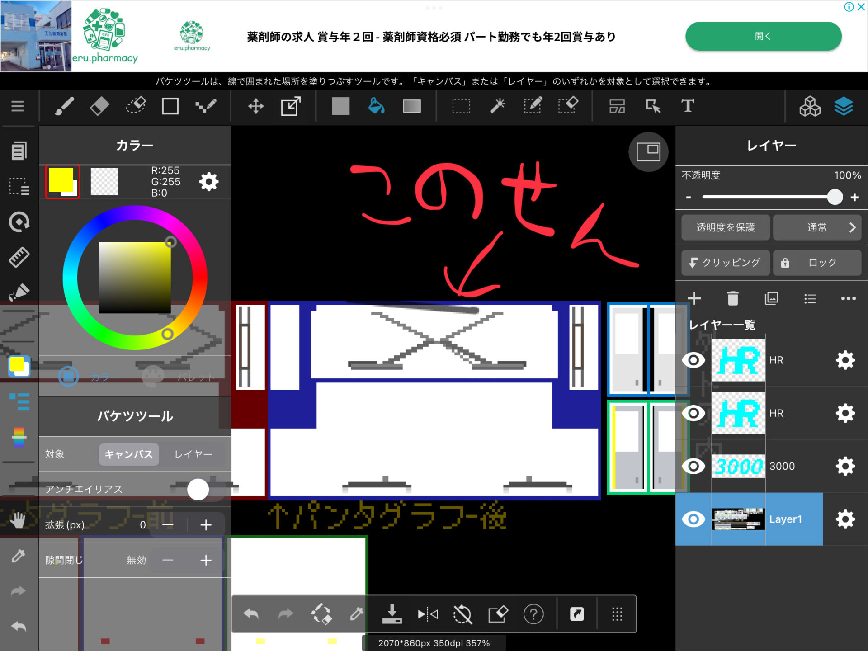Select the Selection Pen tool
This screenshot has width=868, height=651.
pos(533,106)
